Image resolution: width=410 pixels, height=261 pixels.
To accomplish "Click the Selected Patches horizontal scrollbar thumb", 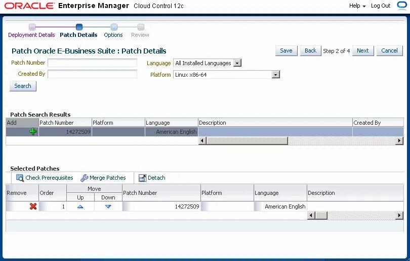I will pyautogui.click(x=321, y=216).
